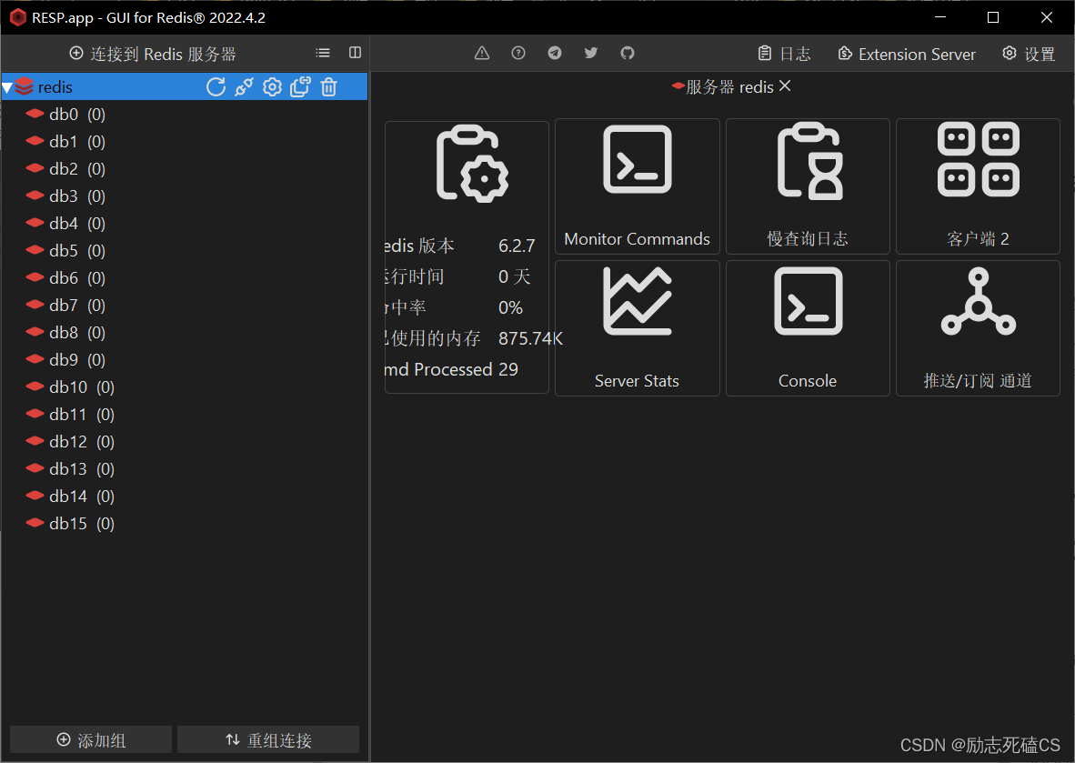The image size is (1075, 763).
Task: Open Server Stats chart card
Action: click(637, 328)
